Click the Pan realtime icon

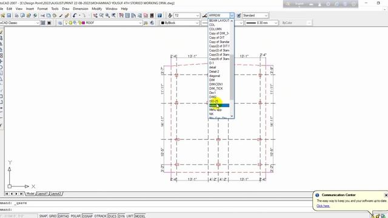(x=95, y=16)
